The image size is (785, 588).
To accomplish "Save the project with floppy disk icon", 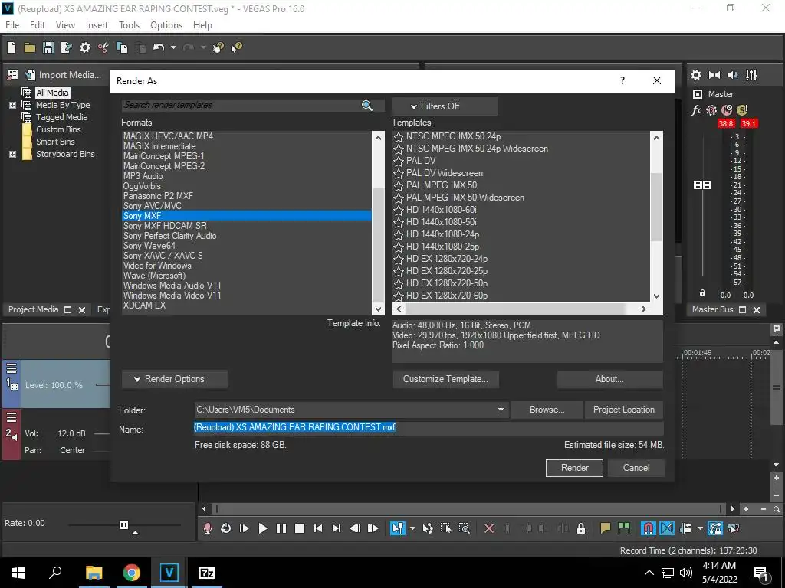I will click(48, 47).
